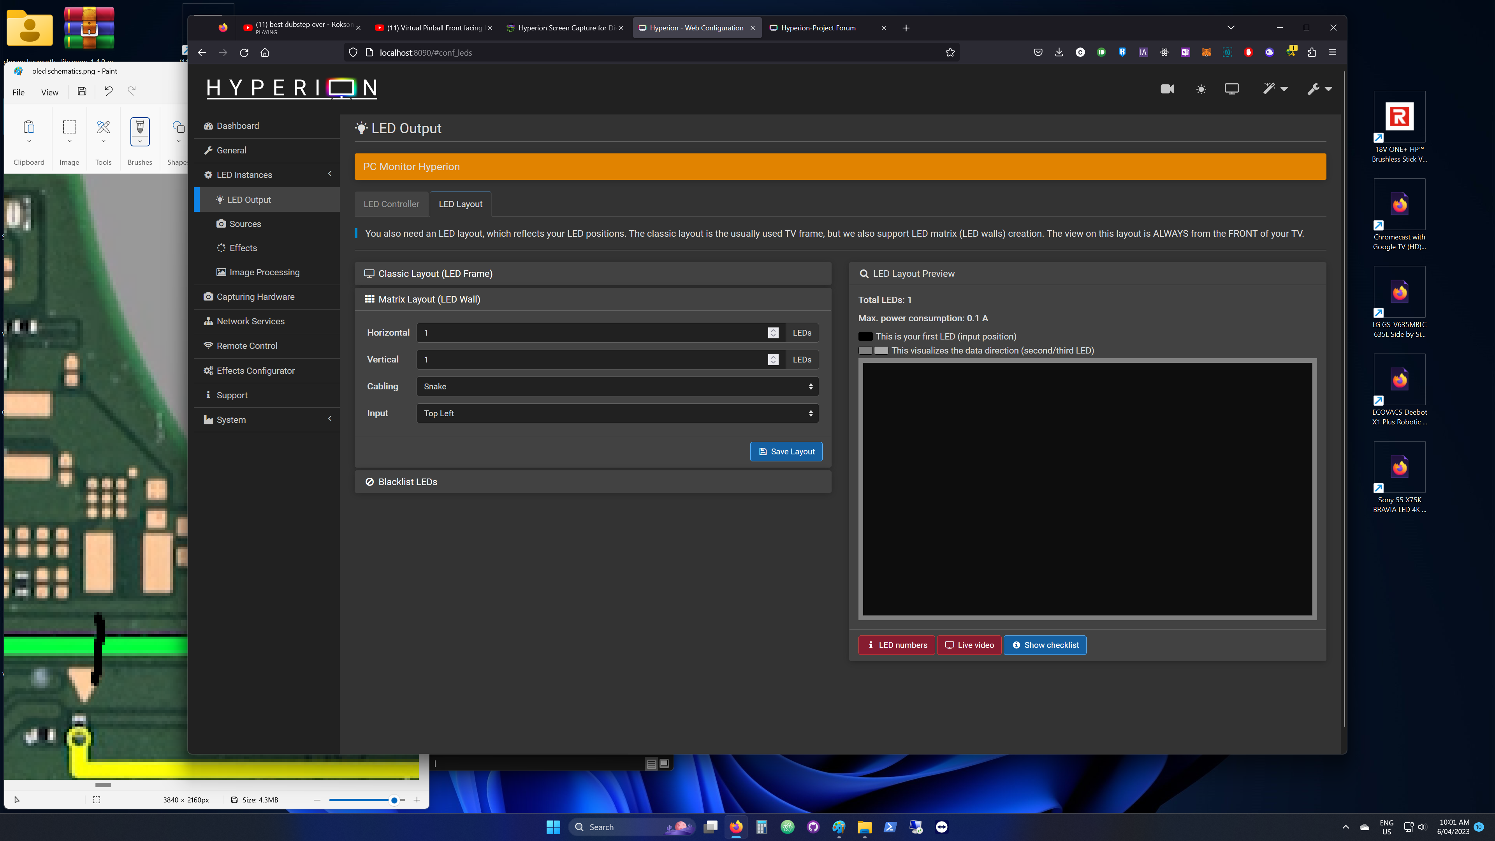Click the Paint zoom slider handle

click(x=394, y=800)
